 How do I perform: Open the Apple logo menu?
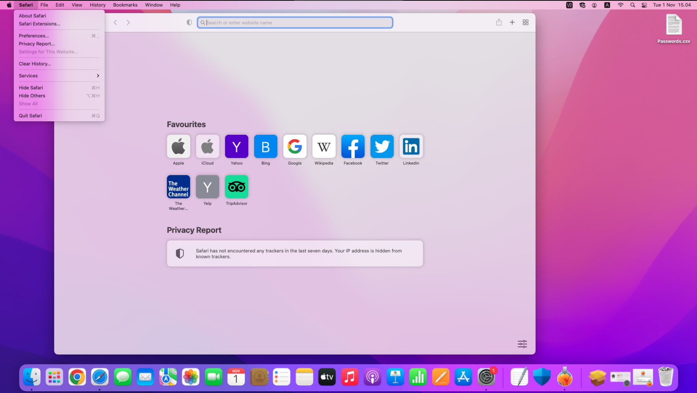tap(9, 5)
